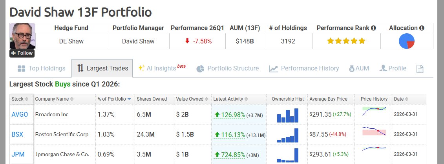Open the Profile tab
Screen dimensions: 444x164
tap(393, 68)
